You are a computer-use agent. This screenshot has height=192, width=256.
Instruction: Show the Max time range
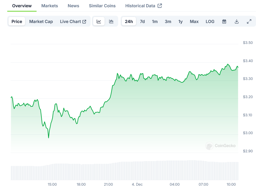[194, 22]
